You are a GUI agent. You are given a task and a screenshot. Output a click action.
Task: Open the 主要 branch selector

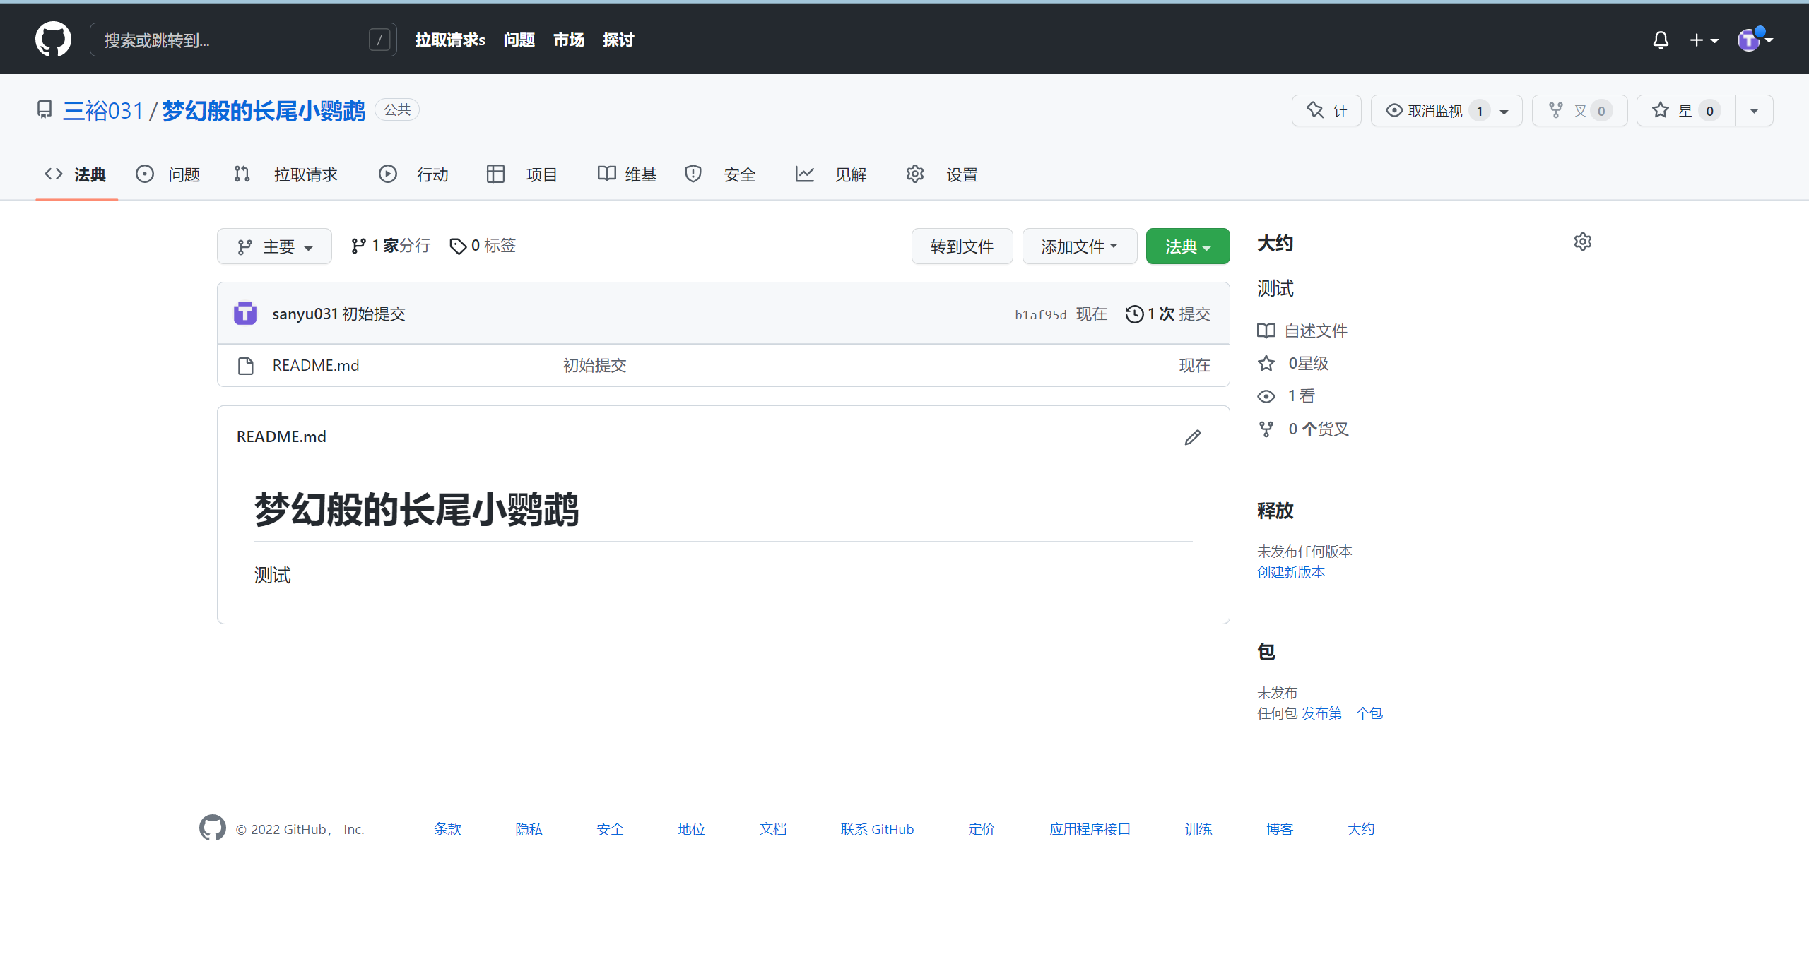coord(274,246)
